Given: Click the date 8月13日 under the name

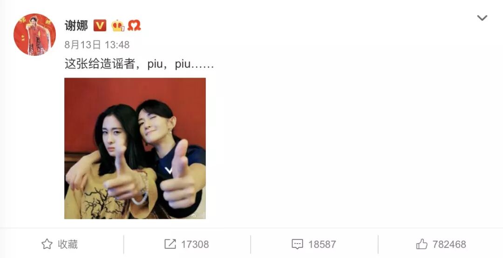Looking at the screenshot, I should tap(83, 45).
